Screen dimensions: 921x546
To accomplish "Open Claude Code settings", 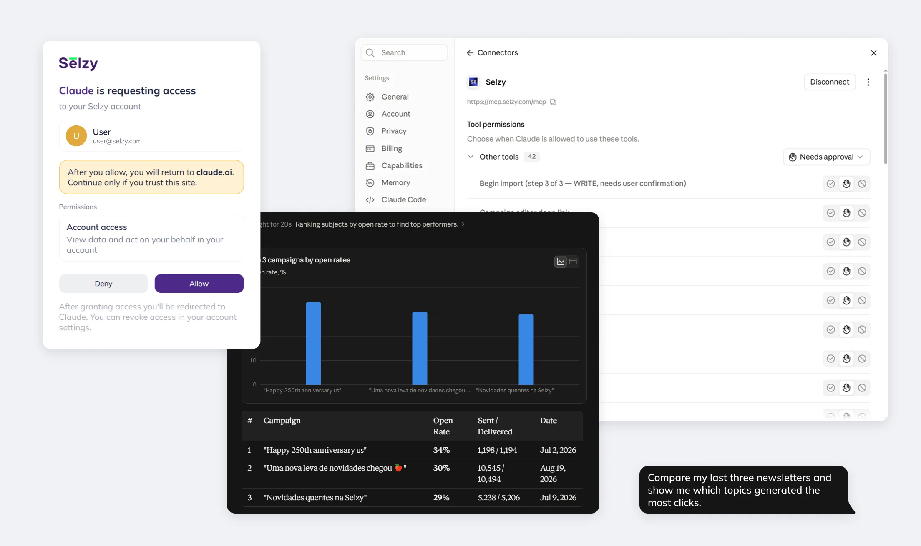I will click(404, 200).
